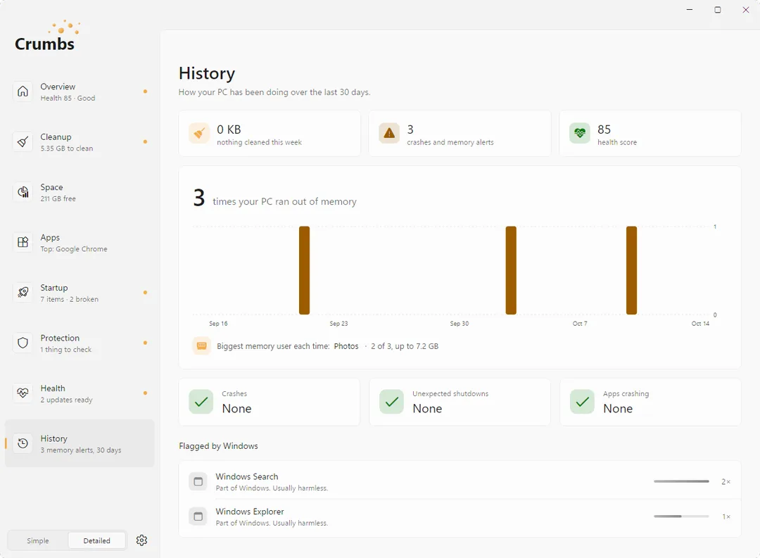
Task: Click the memory bar between Sep 16 and Sep 23
Action: [305, 270]
